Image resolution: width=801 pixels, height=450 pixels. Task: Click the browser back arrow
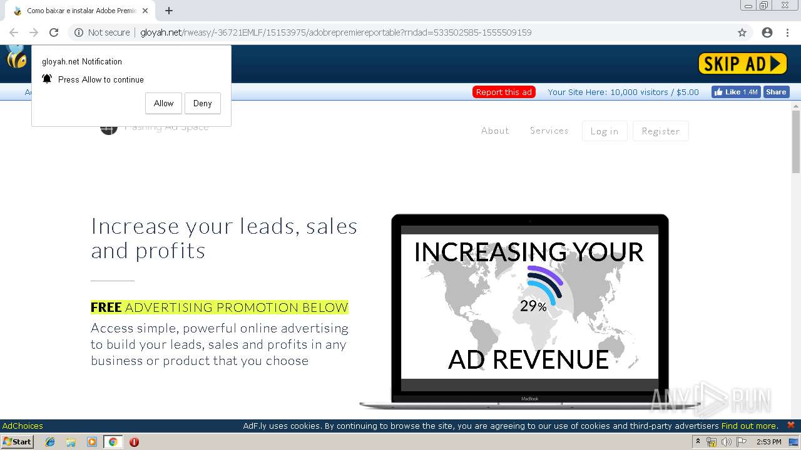[14, 32]
